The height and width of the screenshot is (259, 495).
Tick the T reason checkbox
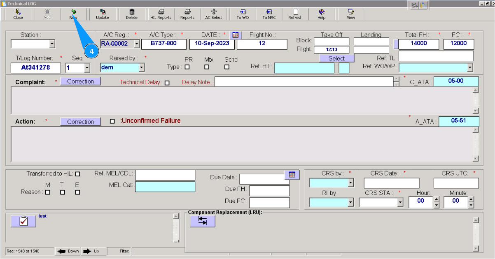[x=63, y=192]
